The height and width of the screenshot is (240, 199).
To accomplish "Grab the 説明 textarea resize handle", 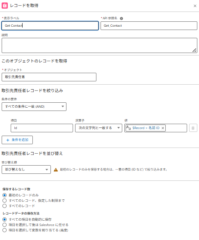I will click(x=194, y=51).
